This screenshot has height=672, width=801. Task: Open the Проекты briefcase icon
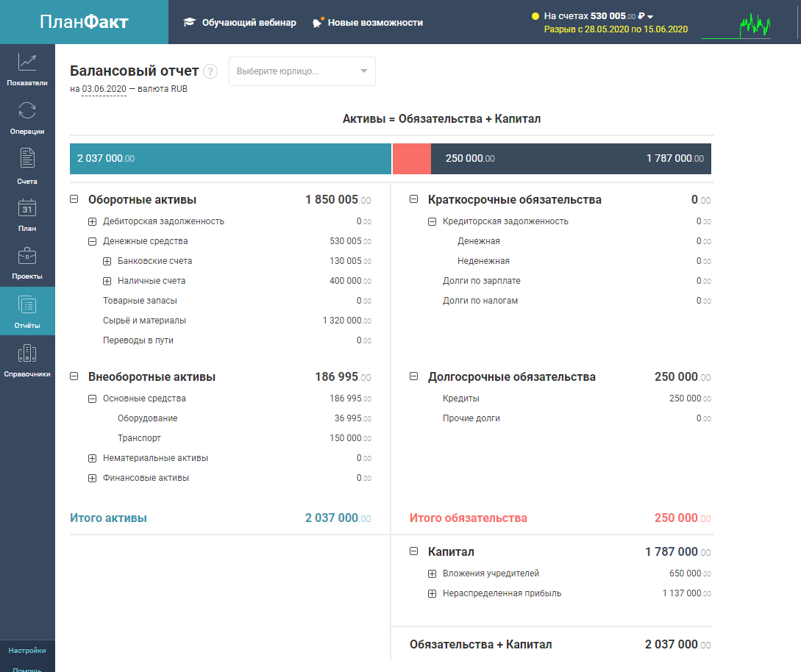[27, 255]
